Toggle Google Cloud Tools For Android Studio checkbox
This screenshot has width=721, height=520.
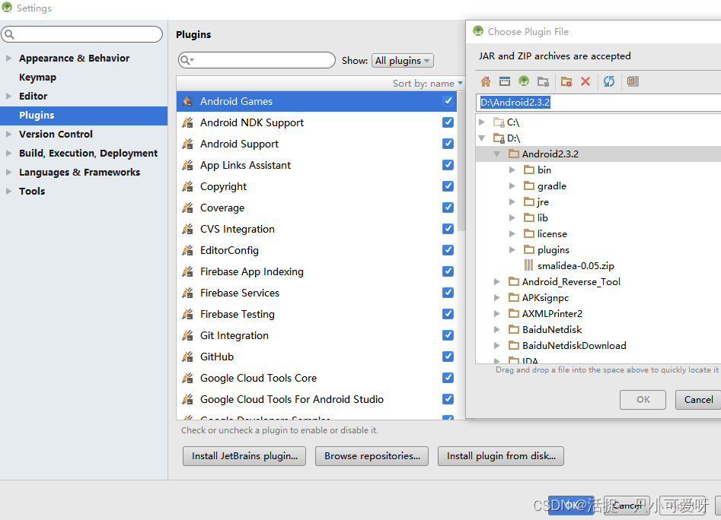click(x=448, y=399)
